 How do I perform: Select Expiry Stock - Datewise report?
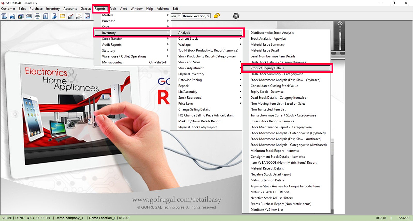287,92
